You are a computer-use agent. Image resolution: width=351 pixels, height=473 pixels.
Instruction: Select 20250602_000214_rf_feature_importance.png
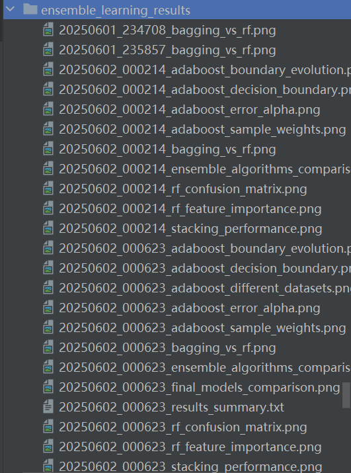pyautogui.click(x=190, y=209)
